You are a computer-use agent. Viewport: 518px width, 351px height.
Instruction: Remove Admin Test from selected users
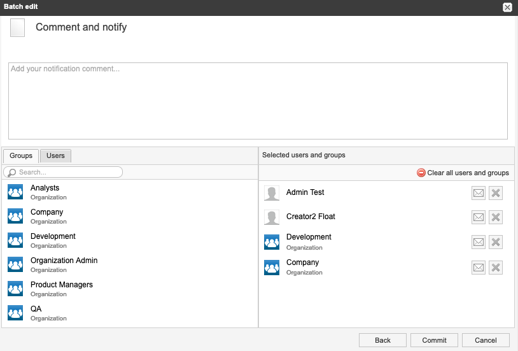coord(496,193)
